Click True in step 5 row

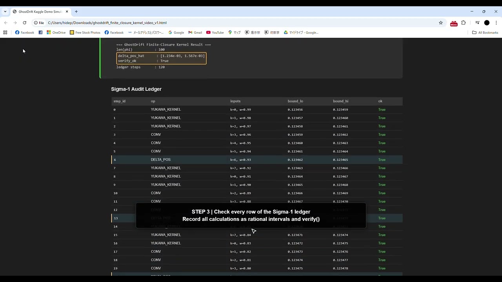[382, 151]
